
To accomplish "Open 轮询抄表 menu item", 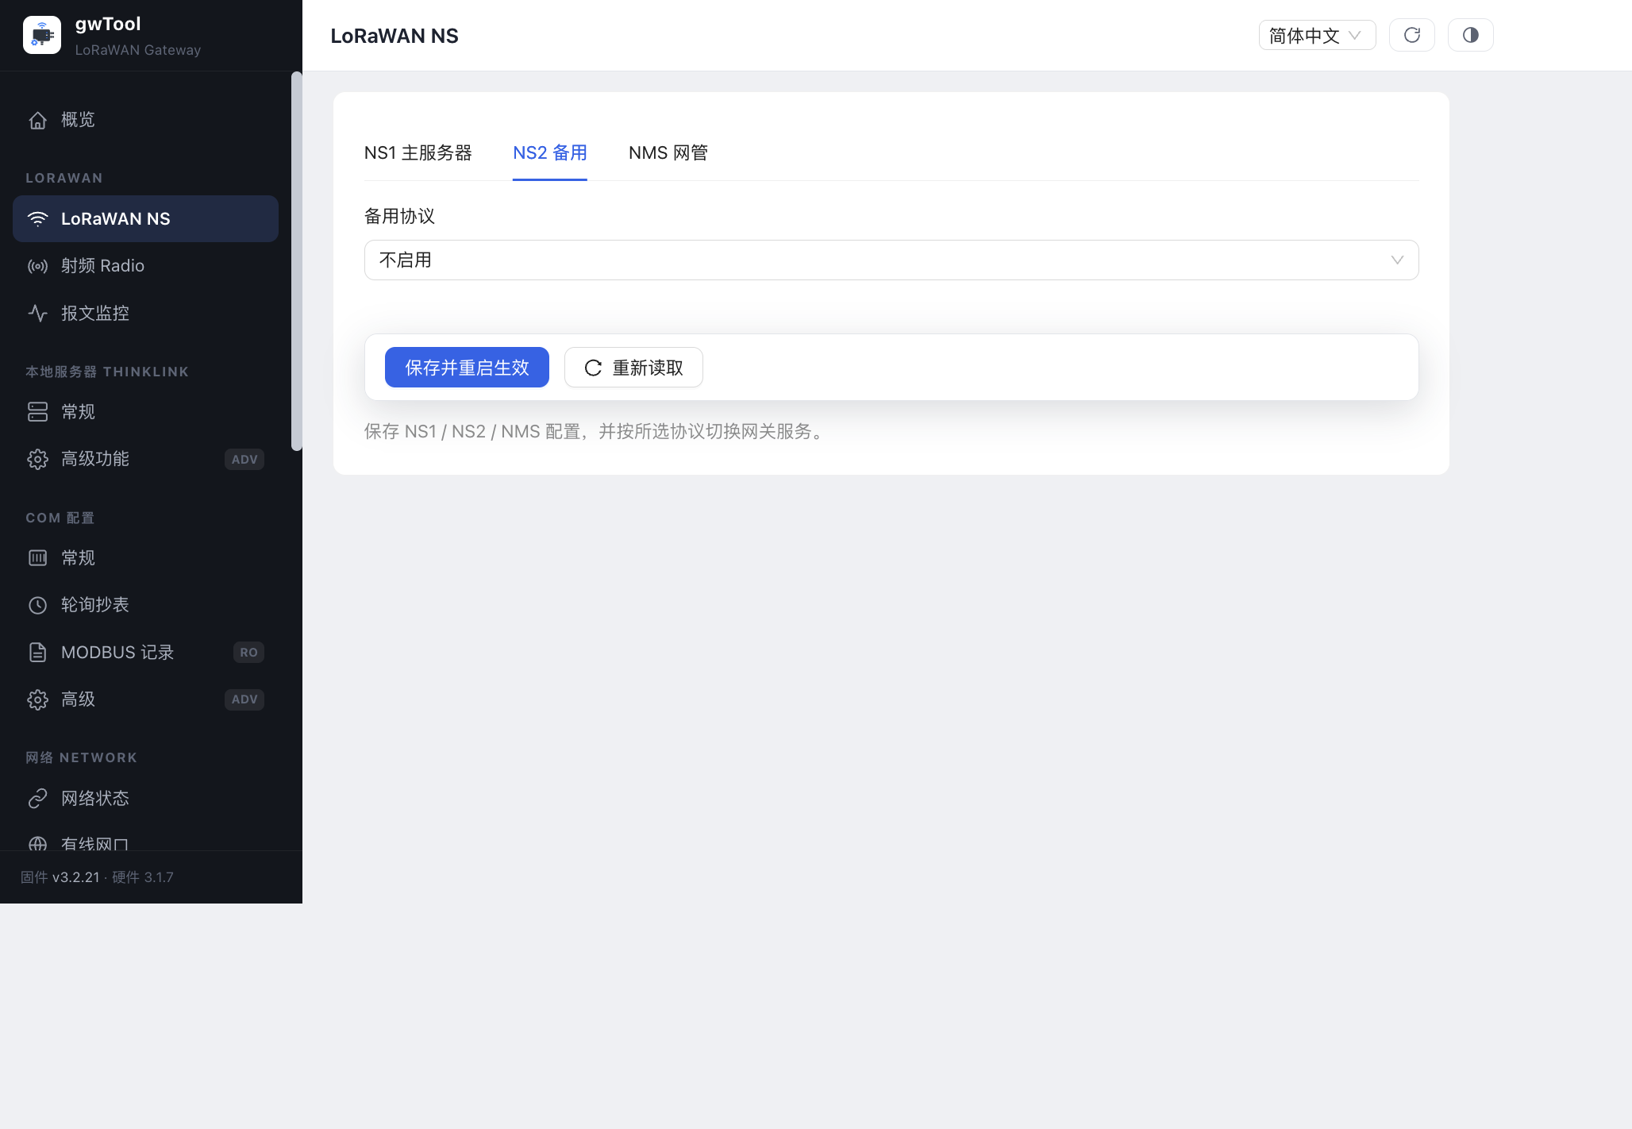I will [145, 605].
